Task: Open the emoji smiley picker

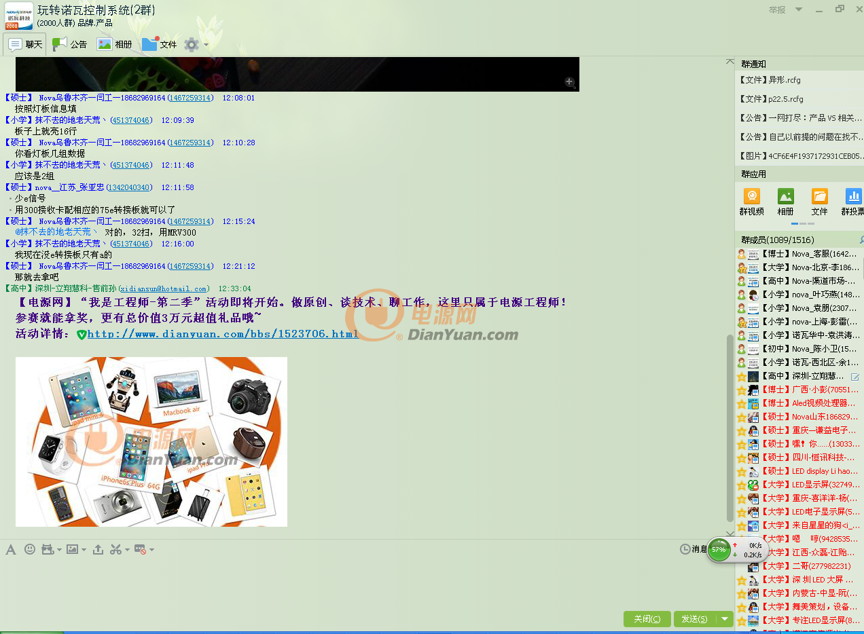Action: point(30,549)
